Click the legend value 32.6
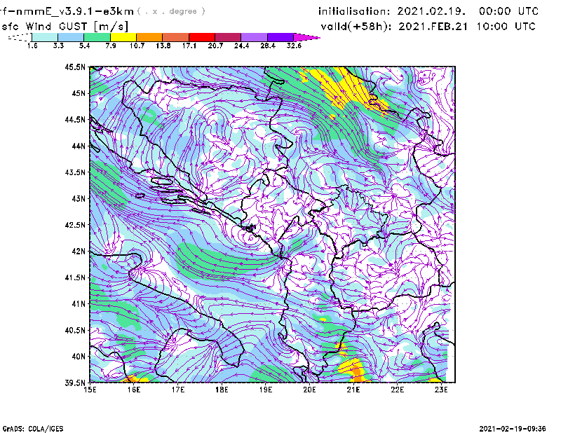The width and height of the screenshot is (561, 433). pyautogui.click(x=294, y=46)
